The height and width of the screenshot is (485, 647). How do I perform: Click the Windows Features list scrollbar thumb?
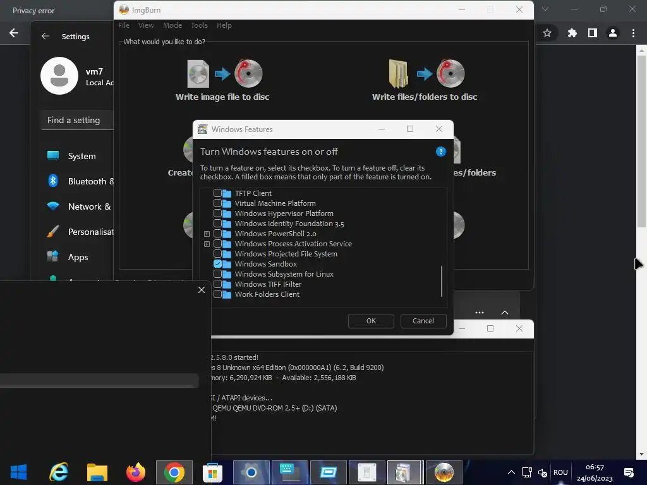pos(442,281)
